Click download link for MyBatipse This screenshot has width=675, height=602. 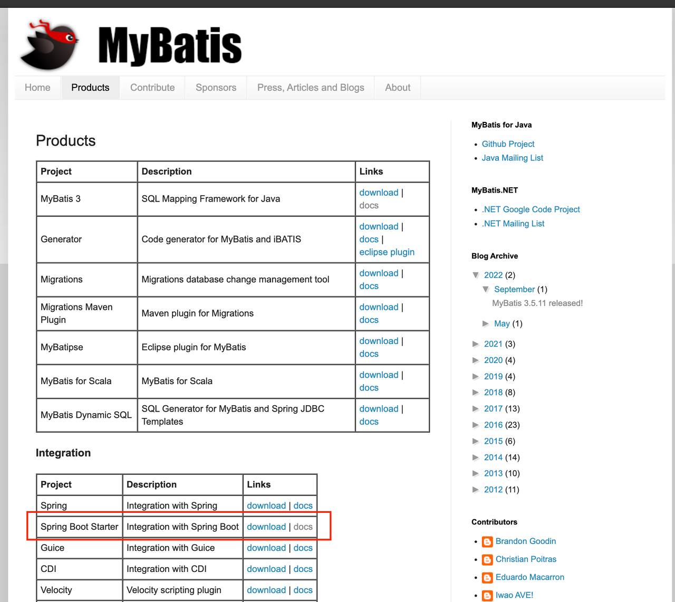coord(379,341)
